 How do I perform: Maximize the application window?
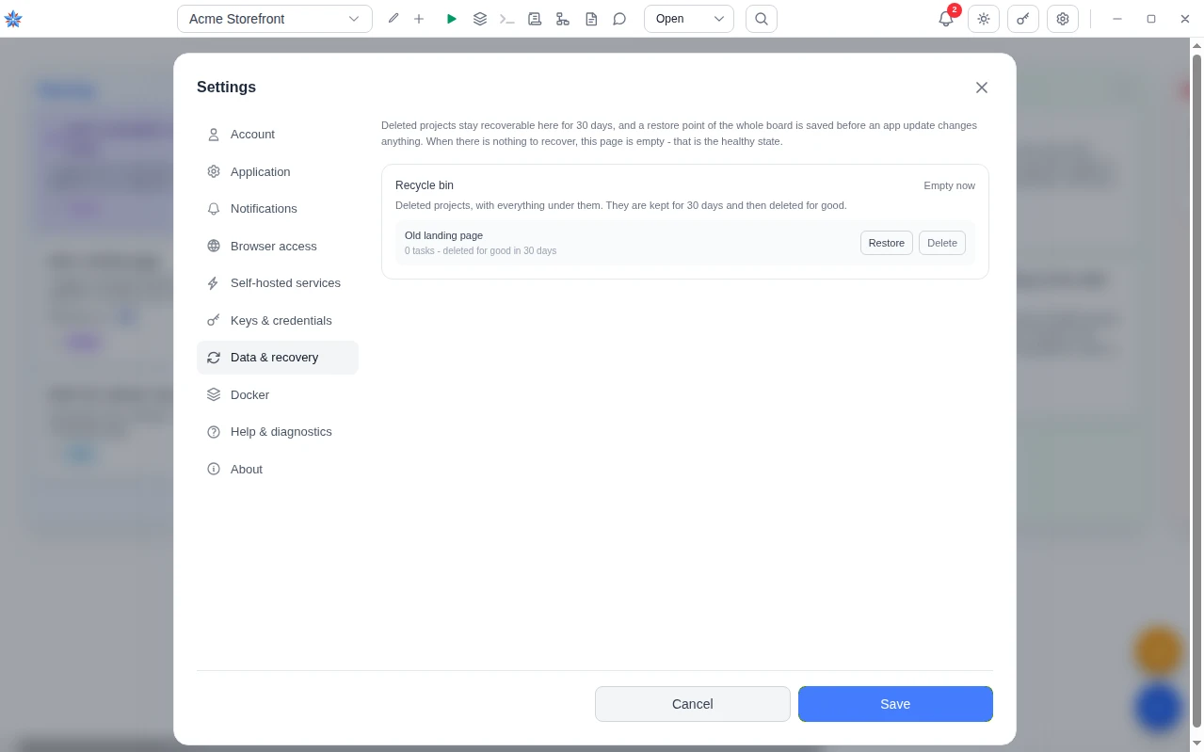[1151, 19]
